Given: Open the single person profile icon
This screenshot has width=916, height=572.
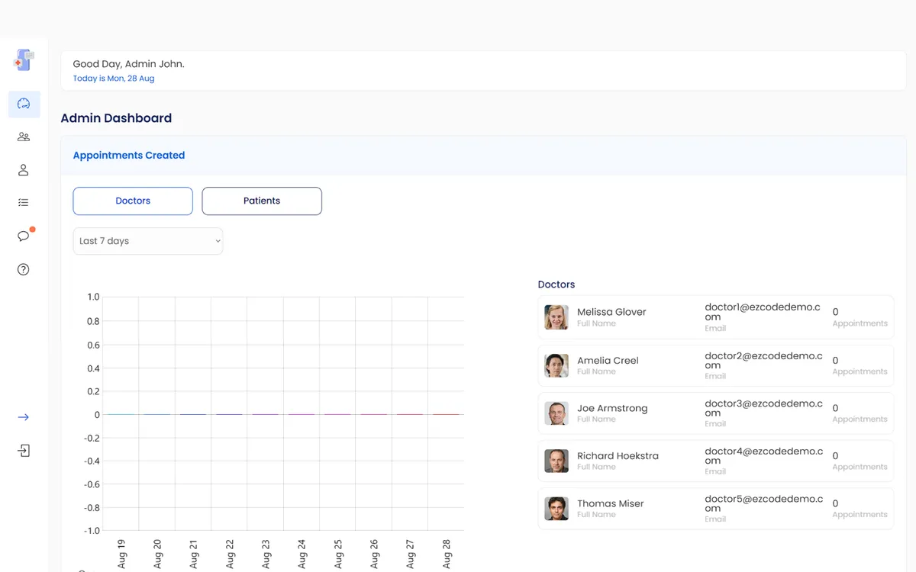Looking at the screenshot, I should tap(24, 170).
